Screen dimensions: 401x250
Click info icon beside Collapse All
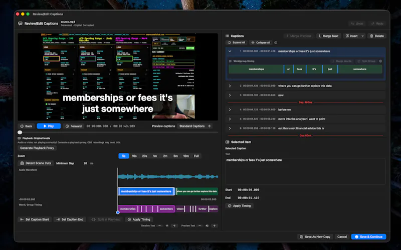276,42
